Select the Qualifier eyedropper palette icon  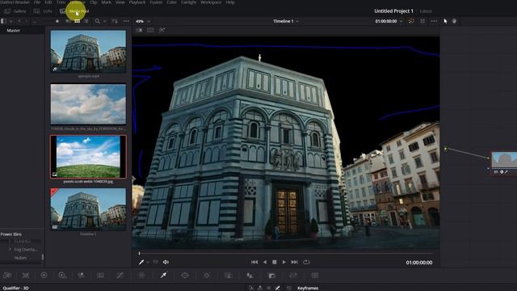click(x=163, y=275)
